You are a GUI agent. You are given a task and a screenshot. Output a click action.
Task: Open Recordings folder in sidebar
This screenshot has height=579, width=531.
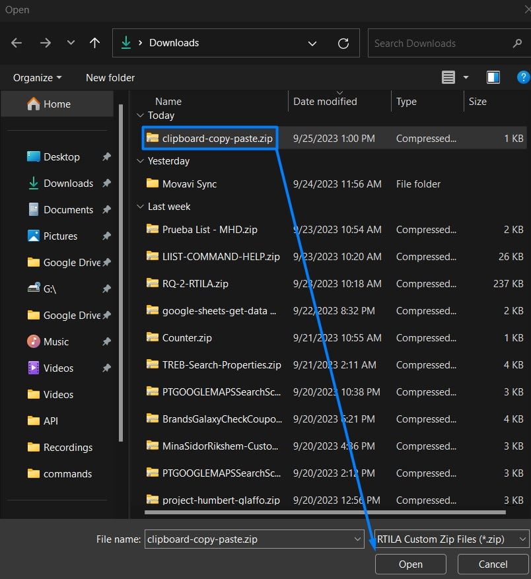[x=68, y=448]
